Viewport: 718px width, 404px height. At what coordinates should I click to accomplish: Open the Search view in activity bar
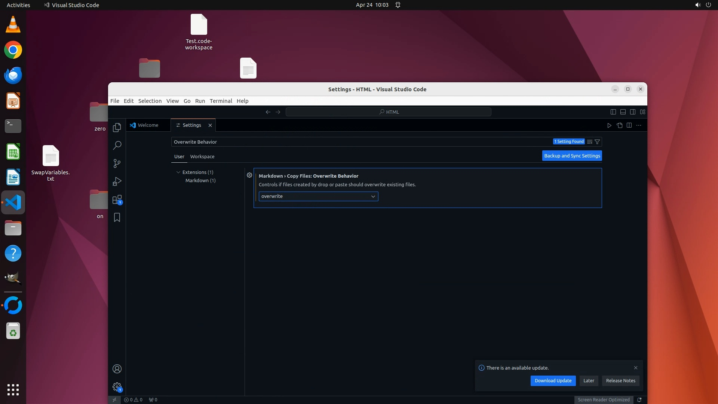coord(117,145)
